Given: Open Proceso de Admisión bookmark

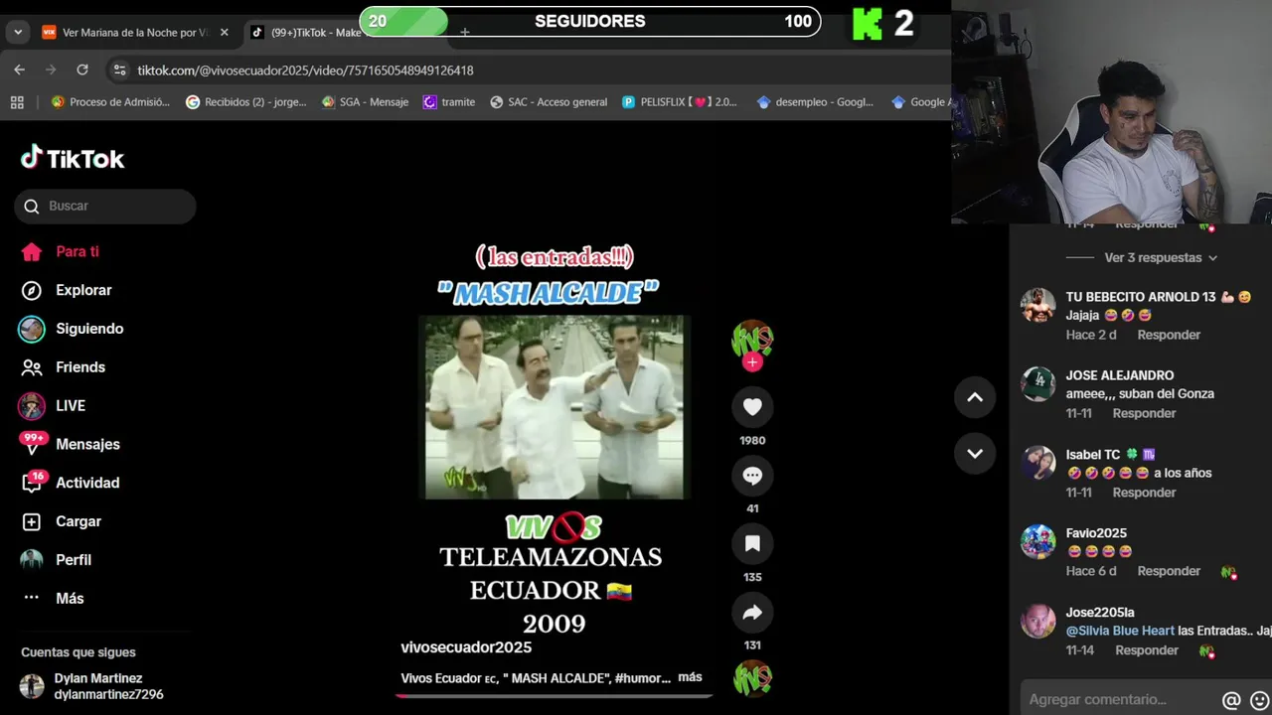Looking at the screenshot, I should coord(110,101).
